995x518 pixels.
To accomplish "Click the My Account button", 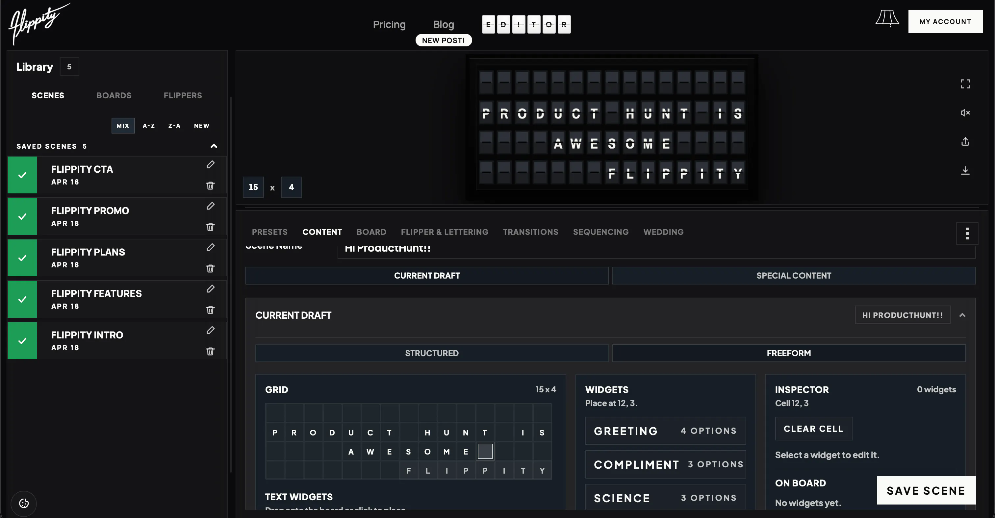I will point(945,21).
